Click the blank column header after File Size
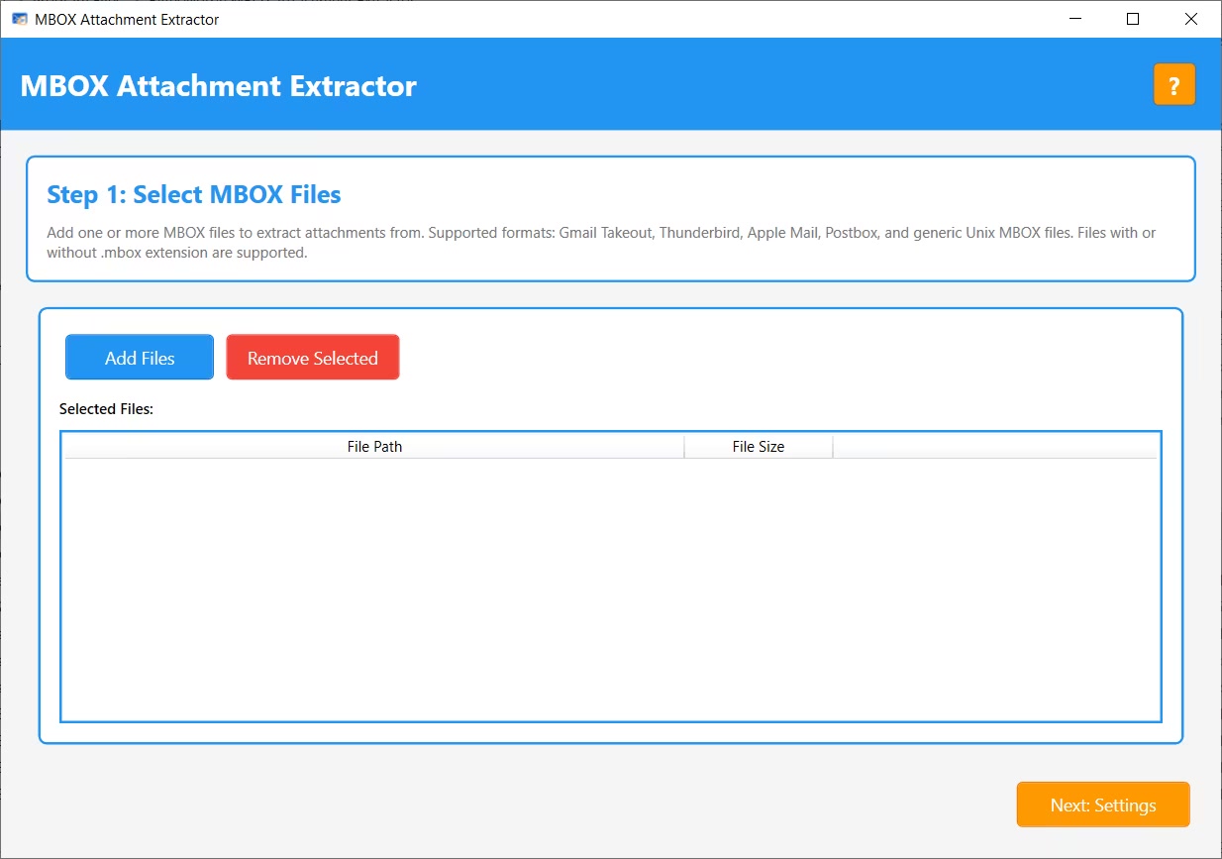 993,447
